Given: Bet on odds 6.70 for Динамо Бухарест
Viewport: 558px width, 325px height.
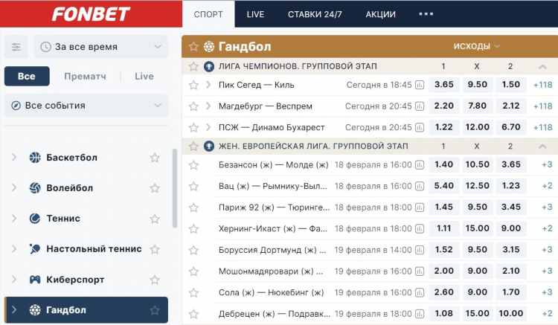Looking at the screenshot, I should pyautogui.click(x=510, y=127).
